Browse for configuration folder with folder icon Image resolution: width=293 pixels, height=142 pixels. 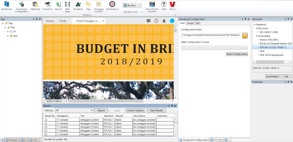pos(245,35)
